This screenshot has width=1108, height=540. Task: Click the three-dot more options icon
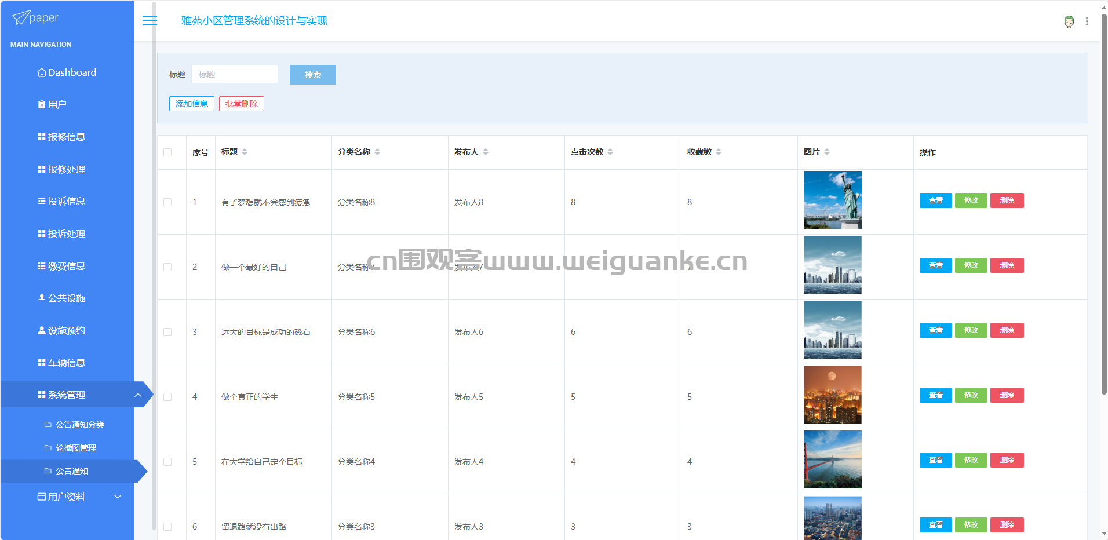click(1087, 21)
